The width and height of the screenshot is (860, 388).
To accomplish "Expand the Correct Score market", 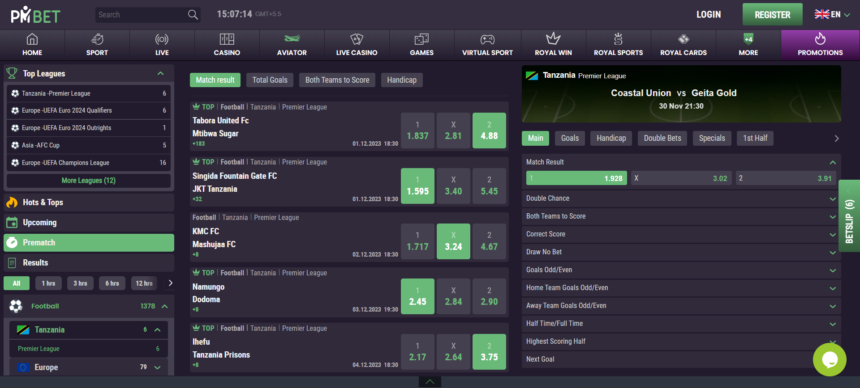I will tap(681, 234).
